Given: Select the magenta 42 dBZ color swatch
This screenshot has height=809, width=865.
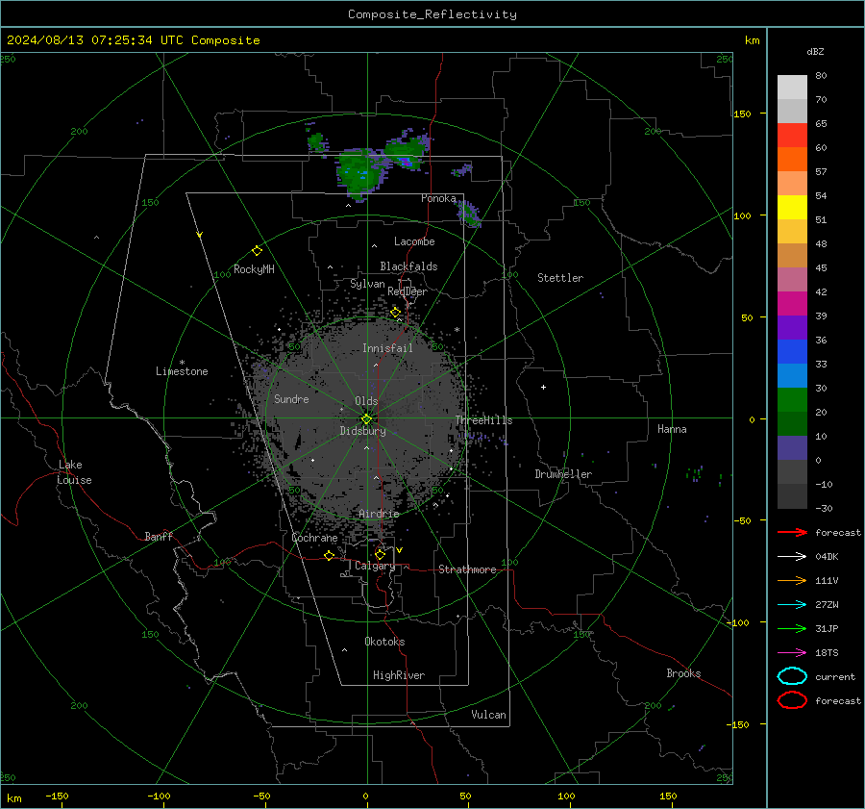Looking at the screenshot, I should [x=792, y=303].
